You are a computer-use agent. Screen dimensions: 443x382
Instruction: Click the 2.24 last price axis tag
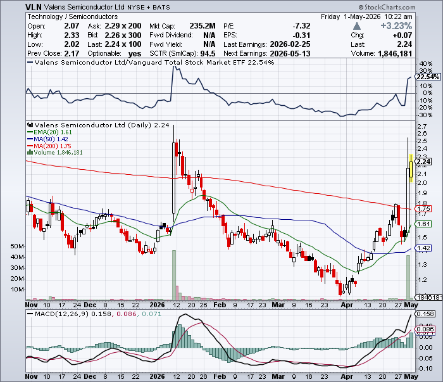pyautogui.click(x=423, y=162)
